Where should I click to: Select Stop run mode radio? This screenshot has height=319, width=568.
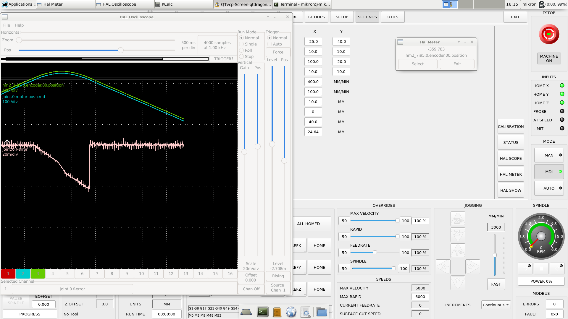click(x=241, y=56)
